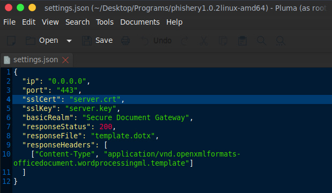Screen dimensions: 332x193
Task: Click the New document icon
Action: [11, 41]
